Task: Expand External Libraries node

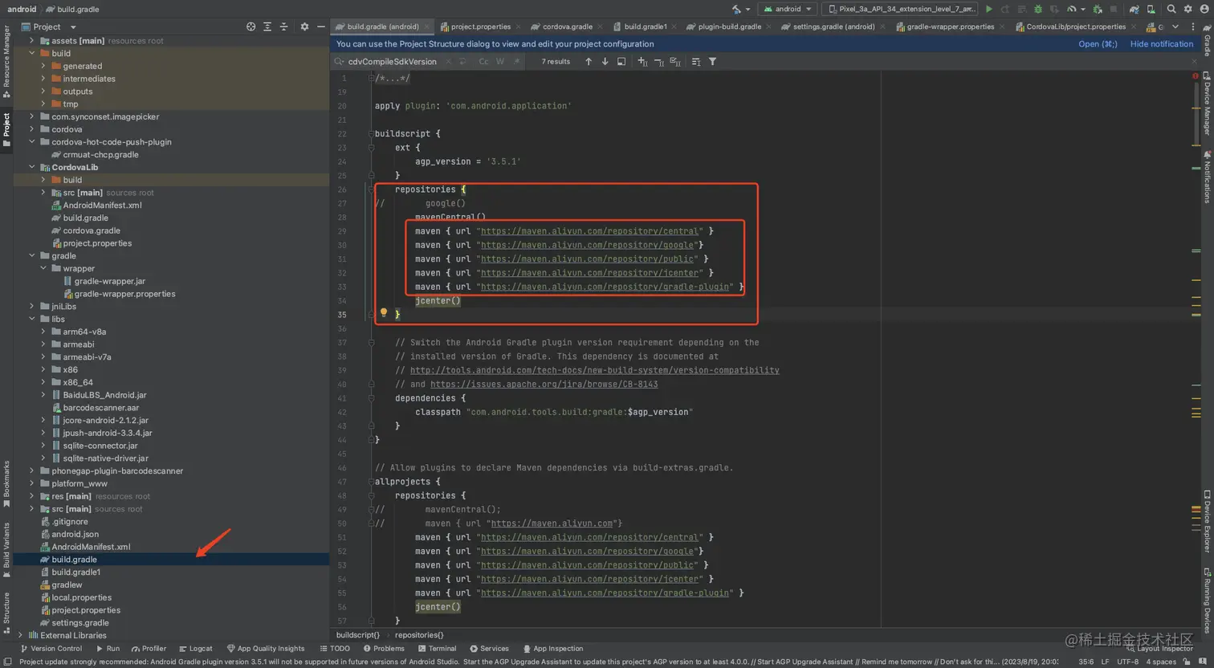Action: point(21,635)
